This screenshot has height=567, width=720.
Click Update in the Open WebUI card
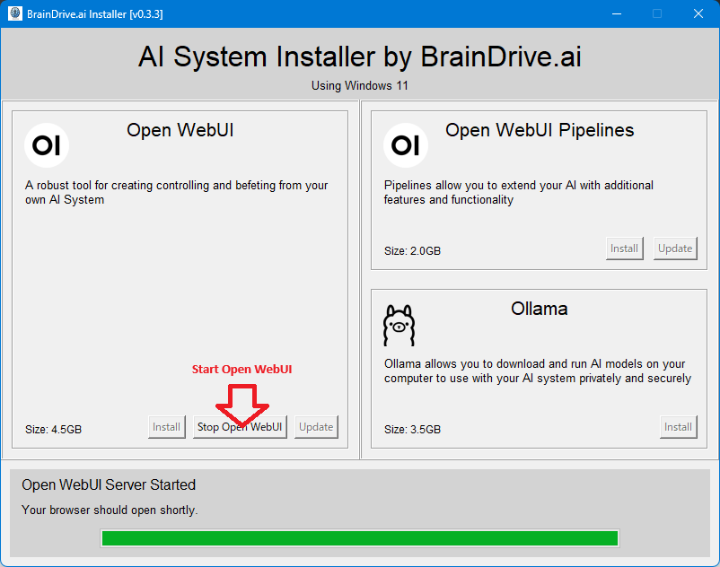tap(316, 427)
